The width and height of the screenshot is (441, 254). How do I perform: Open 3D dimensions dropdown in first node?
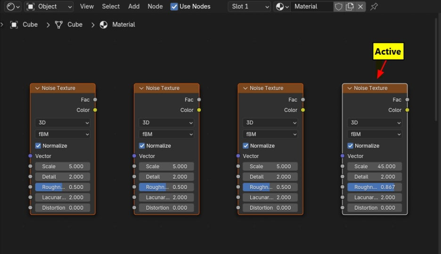click(63, 123)
